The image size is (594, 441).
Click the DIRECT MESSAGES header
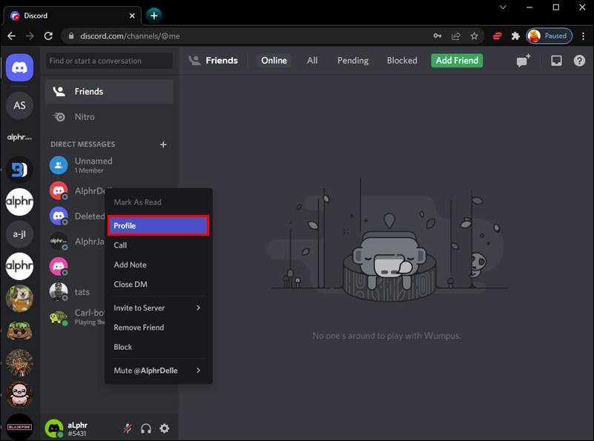pyautogui.click(x=82, y=145)
